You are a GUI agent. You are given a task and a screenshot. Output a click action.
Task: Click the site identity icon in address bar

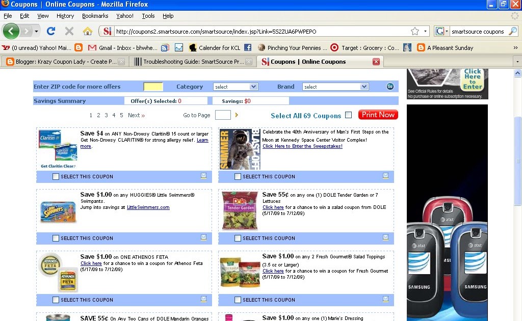click(x=107, y=31)
